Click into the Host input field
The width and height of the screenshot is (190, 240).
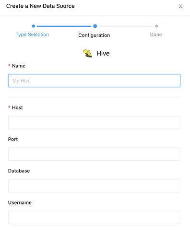coord(94,122)
